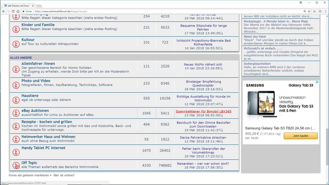Open Heimwerker Haus und Wohnen forum
This screenshot has height=185, width=329.
(x=48, y=137)
